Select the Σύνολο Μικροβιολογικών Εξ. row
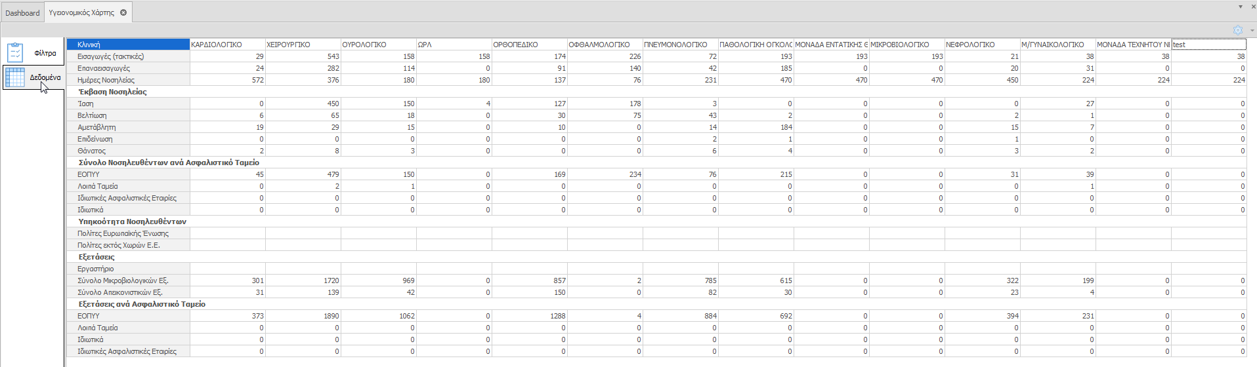The image size is (1257, 367). pos(128,280)
